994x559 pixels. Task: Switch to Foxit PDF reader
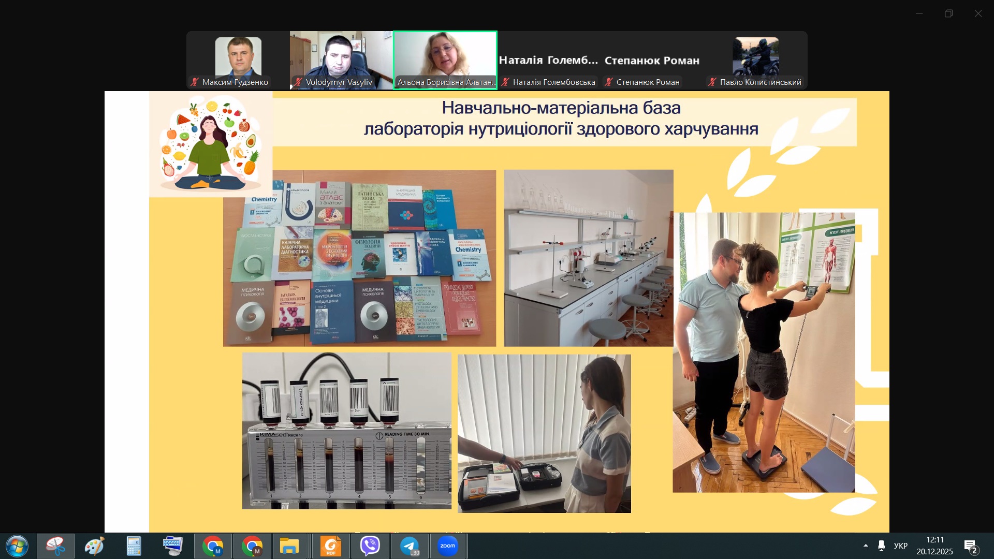[330, 546]
